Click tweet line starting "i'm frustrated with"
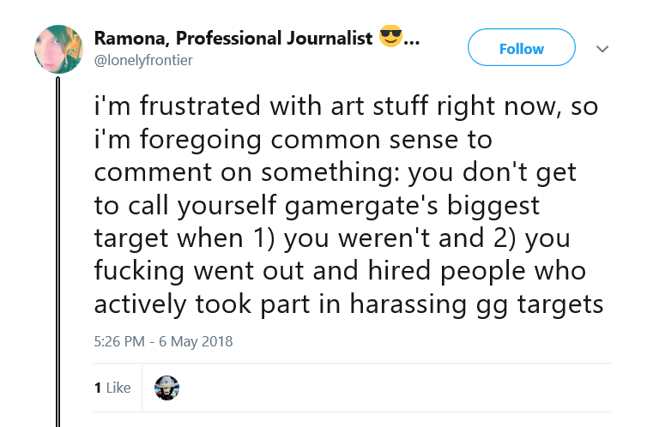This screenshot has width=647, height=427. (x=346, y=106)
